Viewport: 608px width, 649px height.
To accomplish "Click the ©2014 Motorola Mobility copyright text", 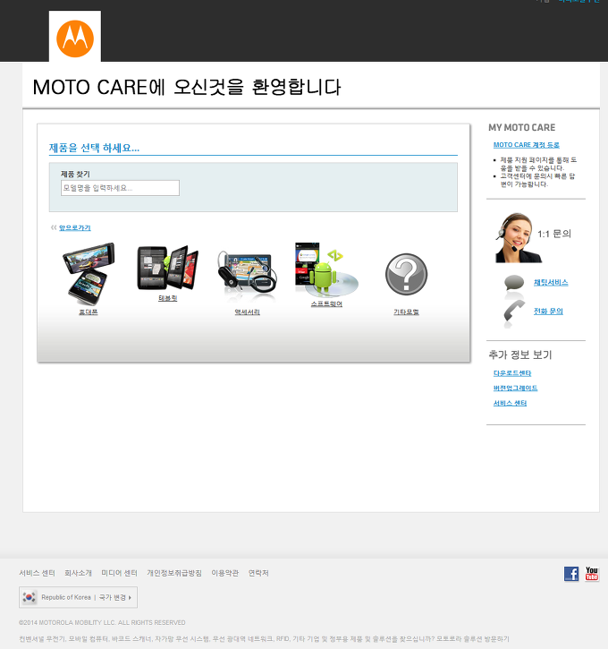I will 102,622.
